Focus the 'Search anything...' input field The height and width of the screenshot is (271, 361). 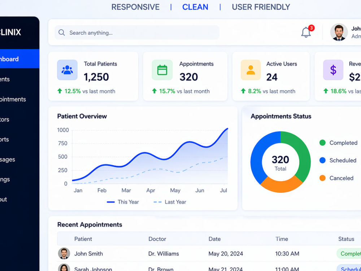click(137, 33)
